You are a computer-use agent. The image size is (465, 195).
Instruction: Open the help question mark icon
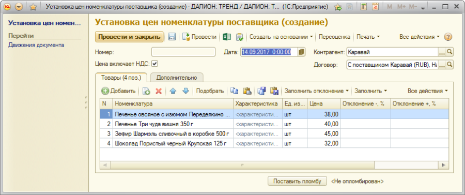(x=448, y=37)
